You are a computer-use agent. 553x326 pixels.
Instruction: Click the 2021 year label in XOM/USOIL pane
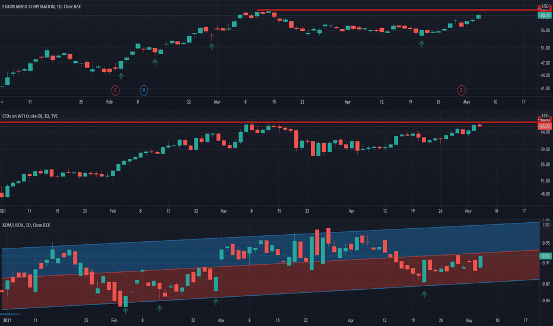click(x=7, y=321)
